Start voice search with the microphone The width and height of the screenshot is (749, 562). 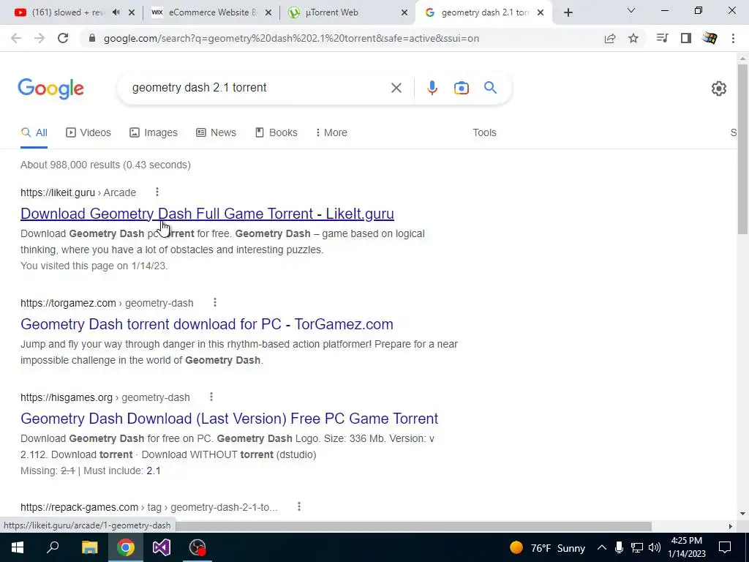click(x=432, y=88)
